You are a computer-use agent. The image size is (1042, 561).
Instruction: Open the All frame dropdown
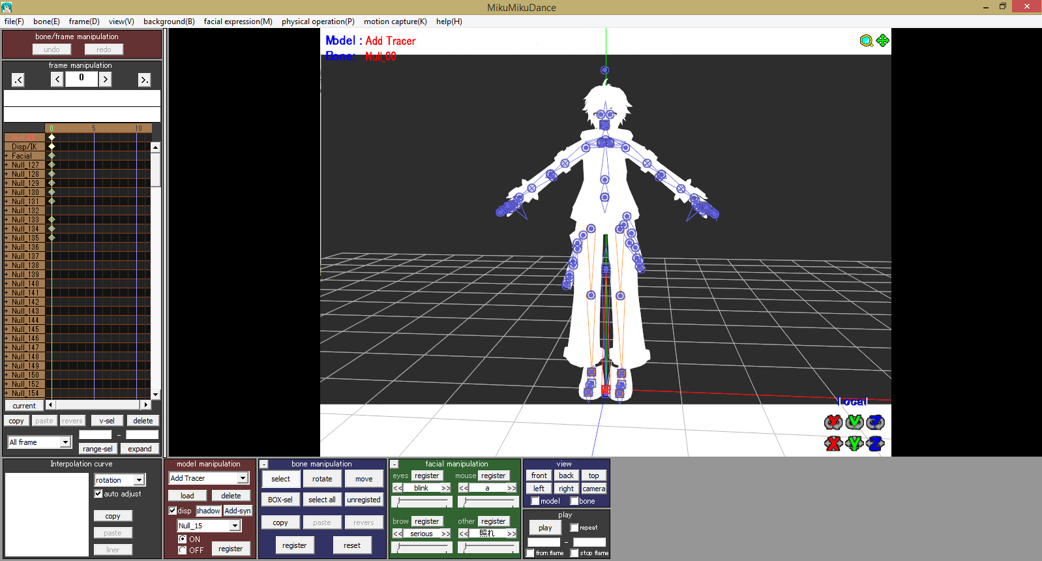[x=65, y=442]
